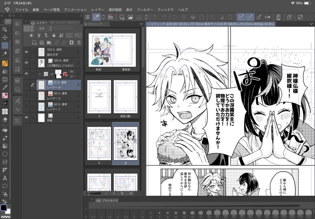
Task: Delete layer with trash icon
Action: click(79, 43)
